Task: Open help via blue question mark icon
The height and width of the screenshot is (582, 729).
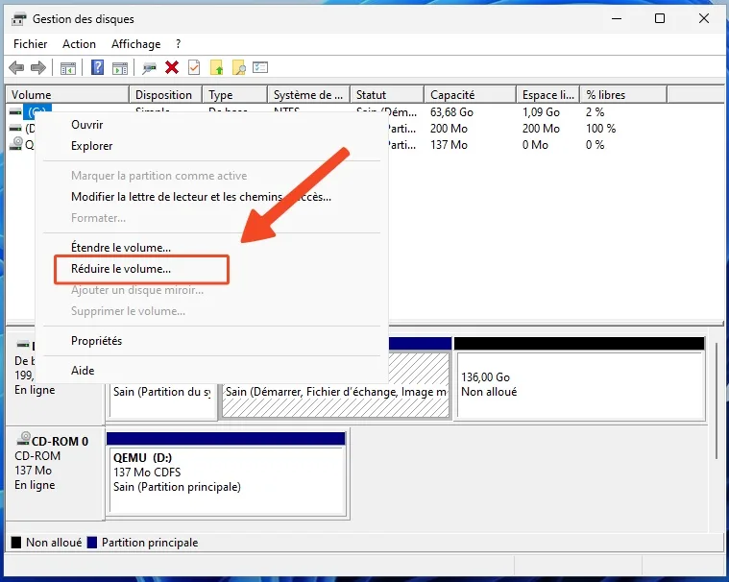Action: [x=98, y=68]
